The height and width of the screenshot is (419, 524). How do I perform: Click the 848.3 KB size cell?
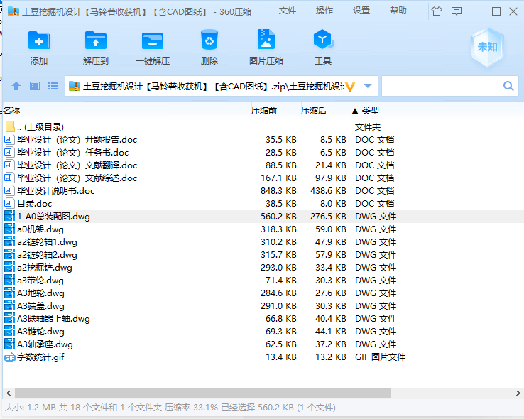(x=278, y=190)
